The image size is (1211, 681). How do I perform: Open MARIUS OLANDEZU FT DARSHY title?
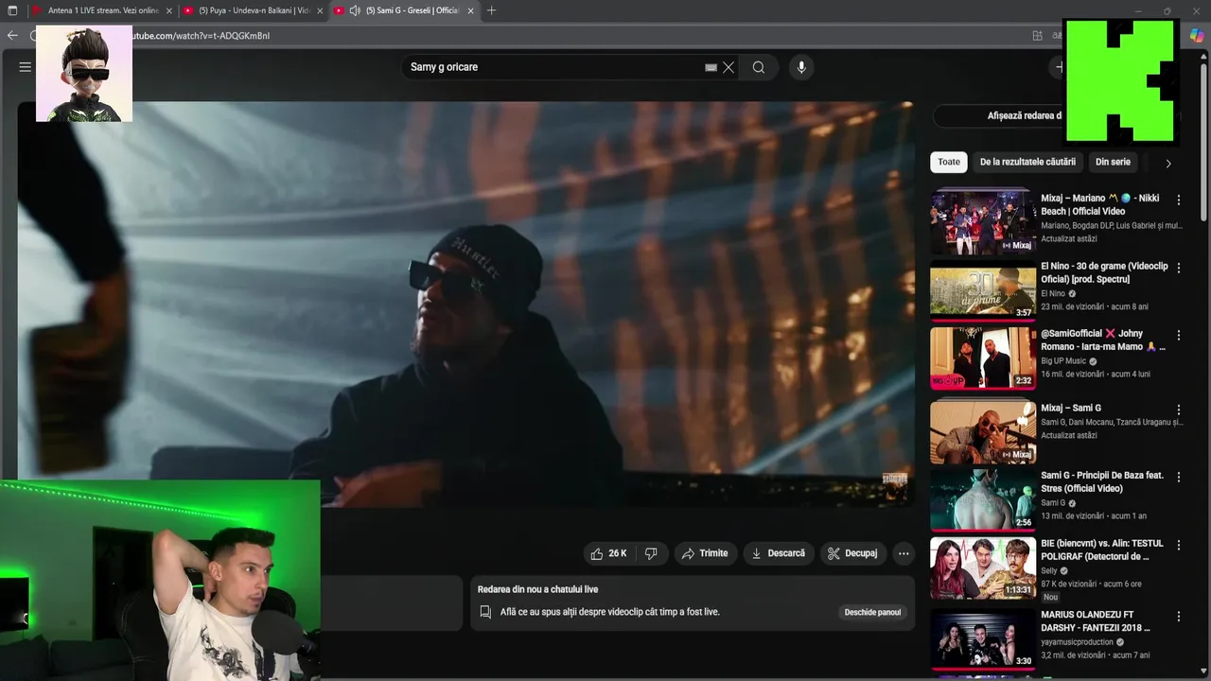pos(1096,620)
